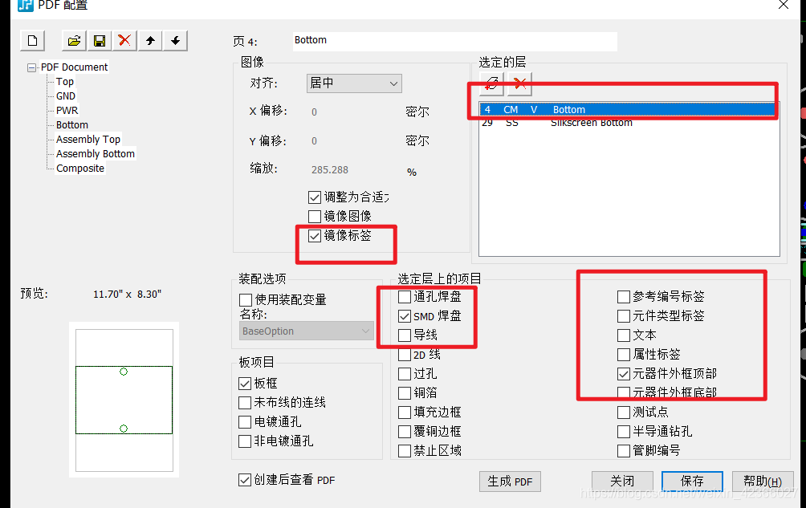Open the alignment dropdown showing 居中

pos(354,83)
